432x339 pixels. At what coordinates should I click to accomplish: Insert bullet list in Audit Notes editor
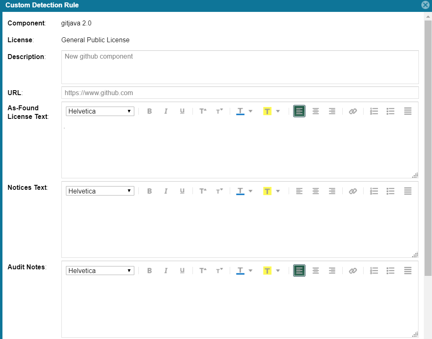(x=391, y=271)
